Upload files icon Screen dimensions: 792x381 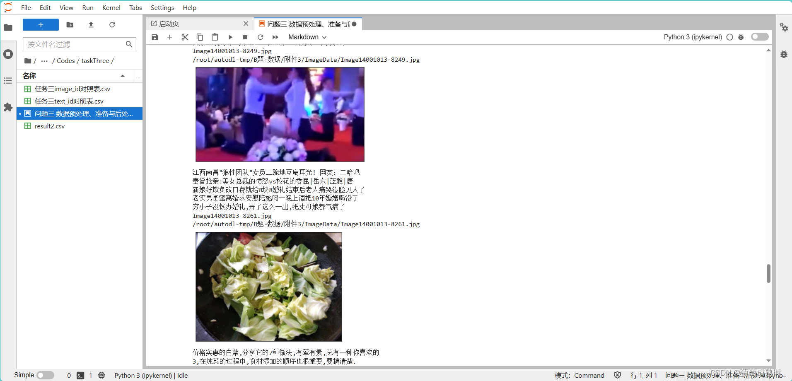(91, 25)
